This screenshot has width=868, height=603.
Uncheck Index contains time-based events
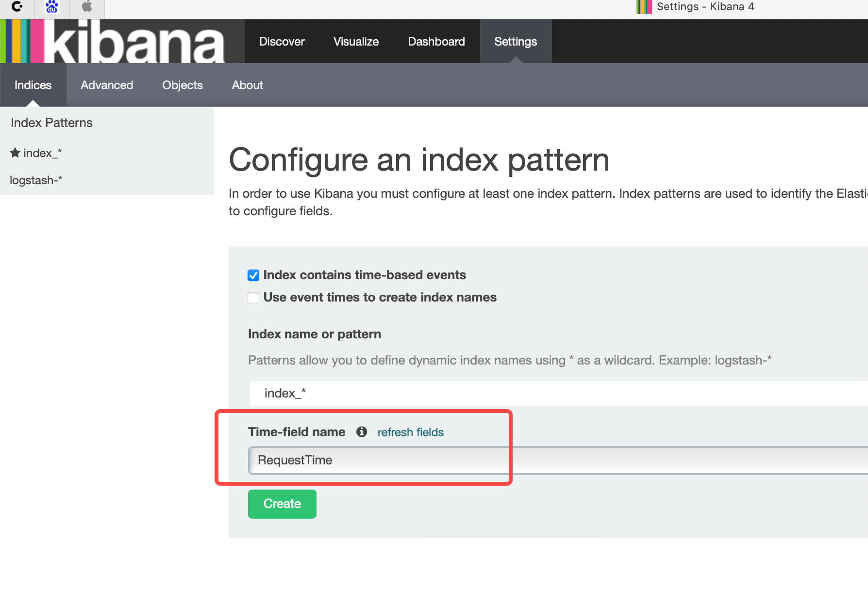click(x=253, y=275)
